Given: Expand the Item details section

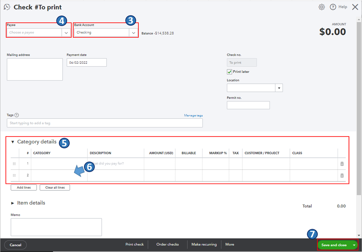Looking at the screenshot, I should click(13, 203).
